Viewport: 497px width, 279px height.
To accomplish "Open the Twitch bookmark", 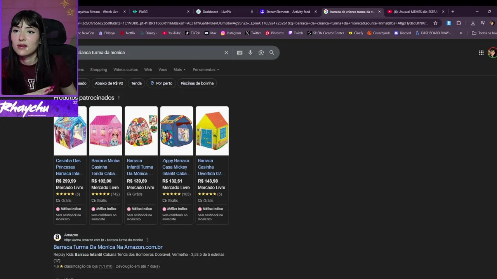I will [x=295, y=33].
